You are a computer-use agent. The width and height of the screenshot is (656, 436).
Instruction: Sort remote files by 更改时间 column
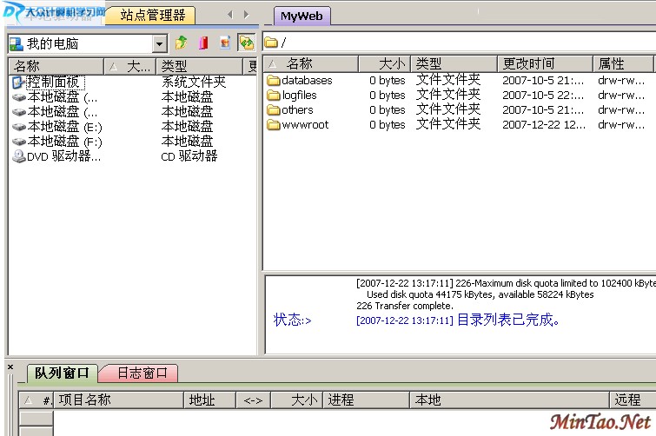coord(527,63)
